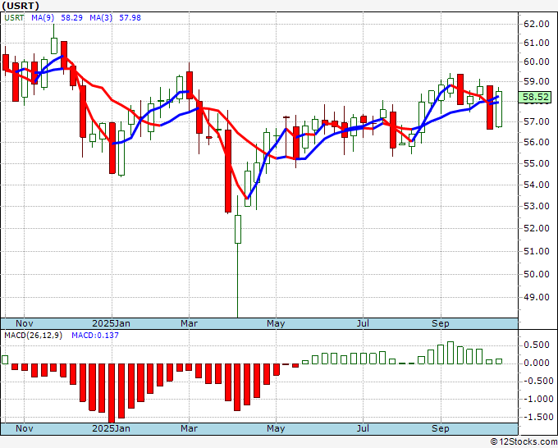Click the May label under MACD panel
The height and width of the screenshot is (448, 558).
[276, 428]
